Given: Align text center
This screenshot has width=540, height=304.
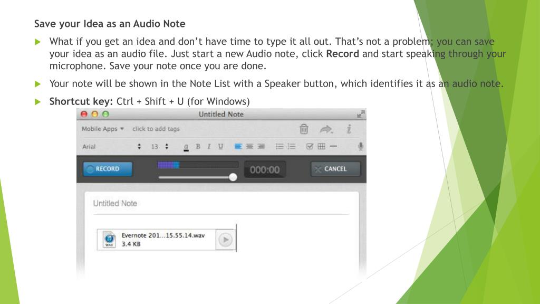Looking at the screenshot, I should pos(249,147).
